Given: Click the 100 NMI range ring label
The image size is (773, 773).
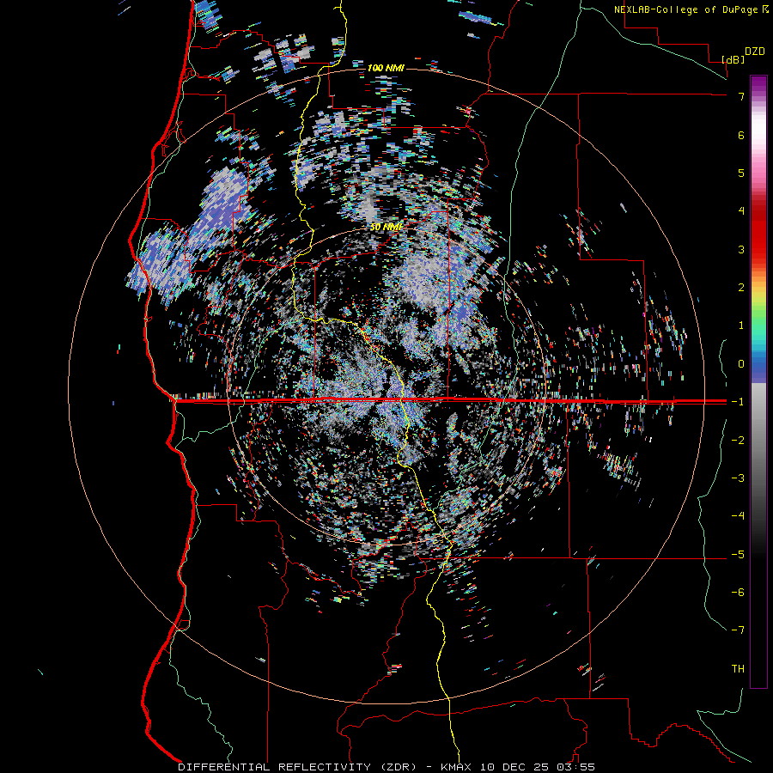Looking at the screenshot, I should (386, 68).
